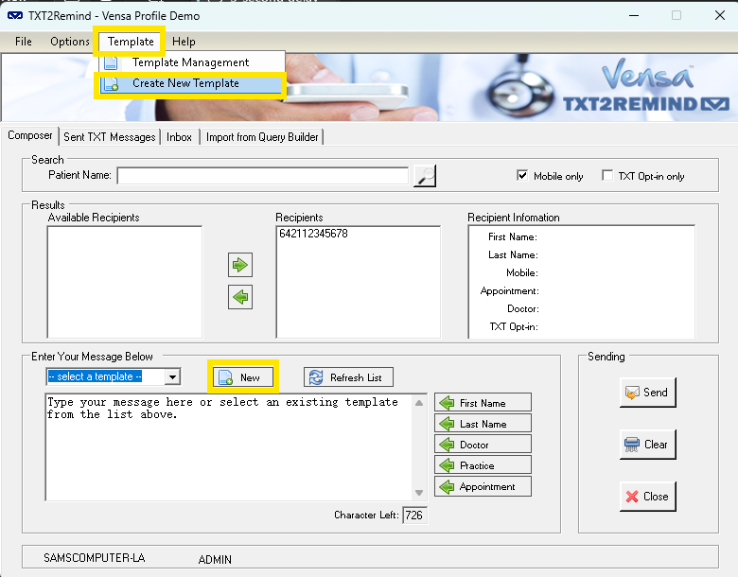Remove recipient with left green arrow button

(x=240, y=297)
